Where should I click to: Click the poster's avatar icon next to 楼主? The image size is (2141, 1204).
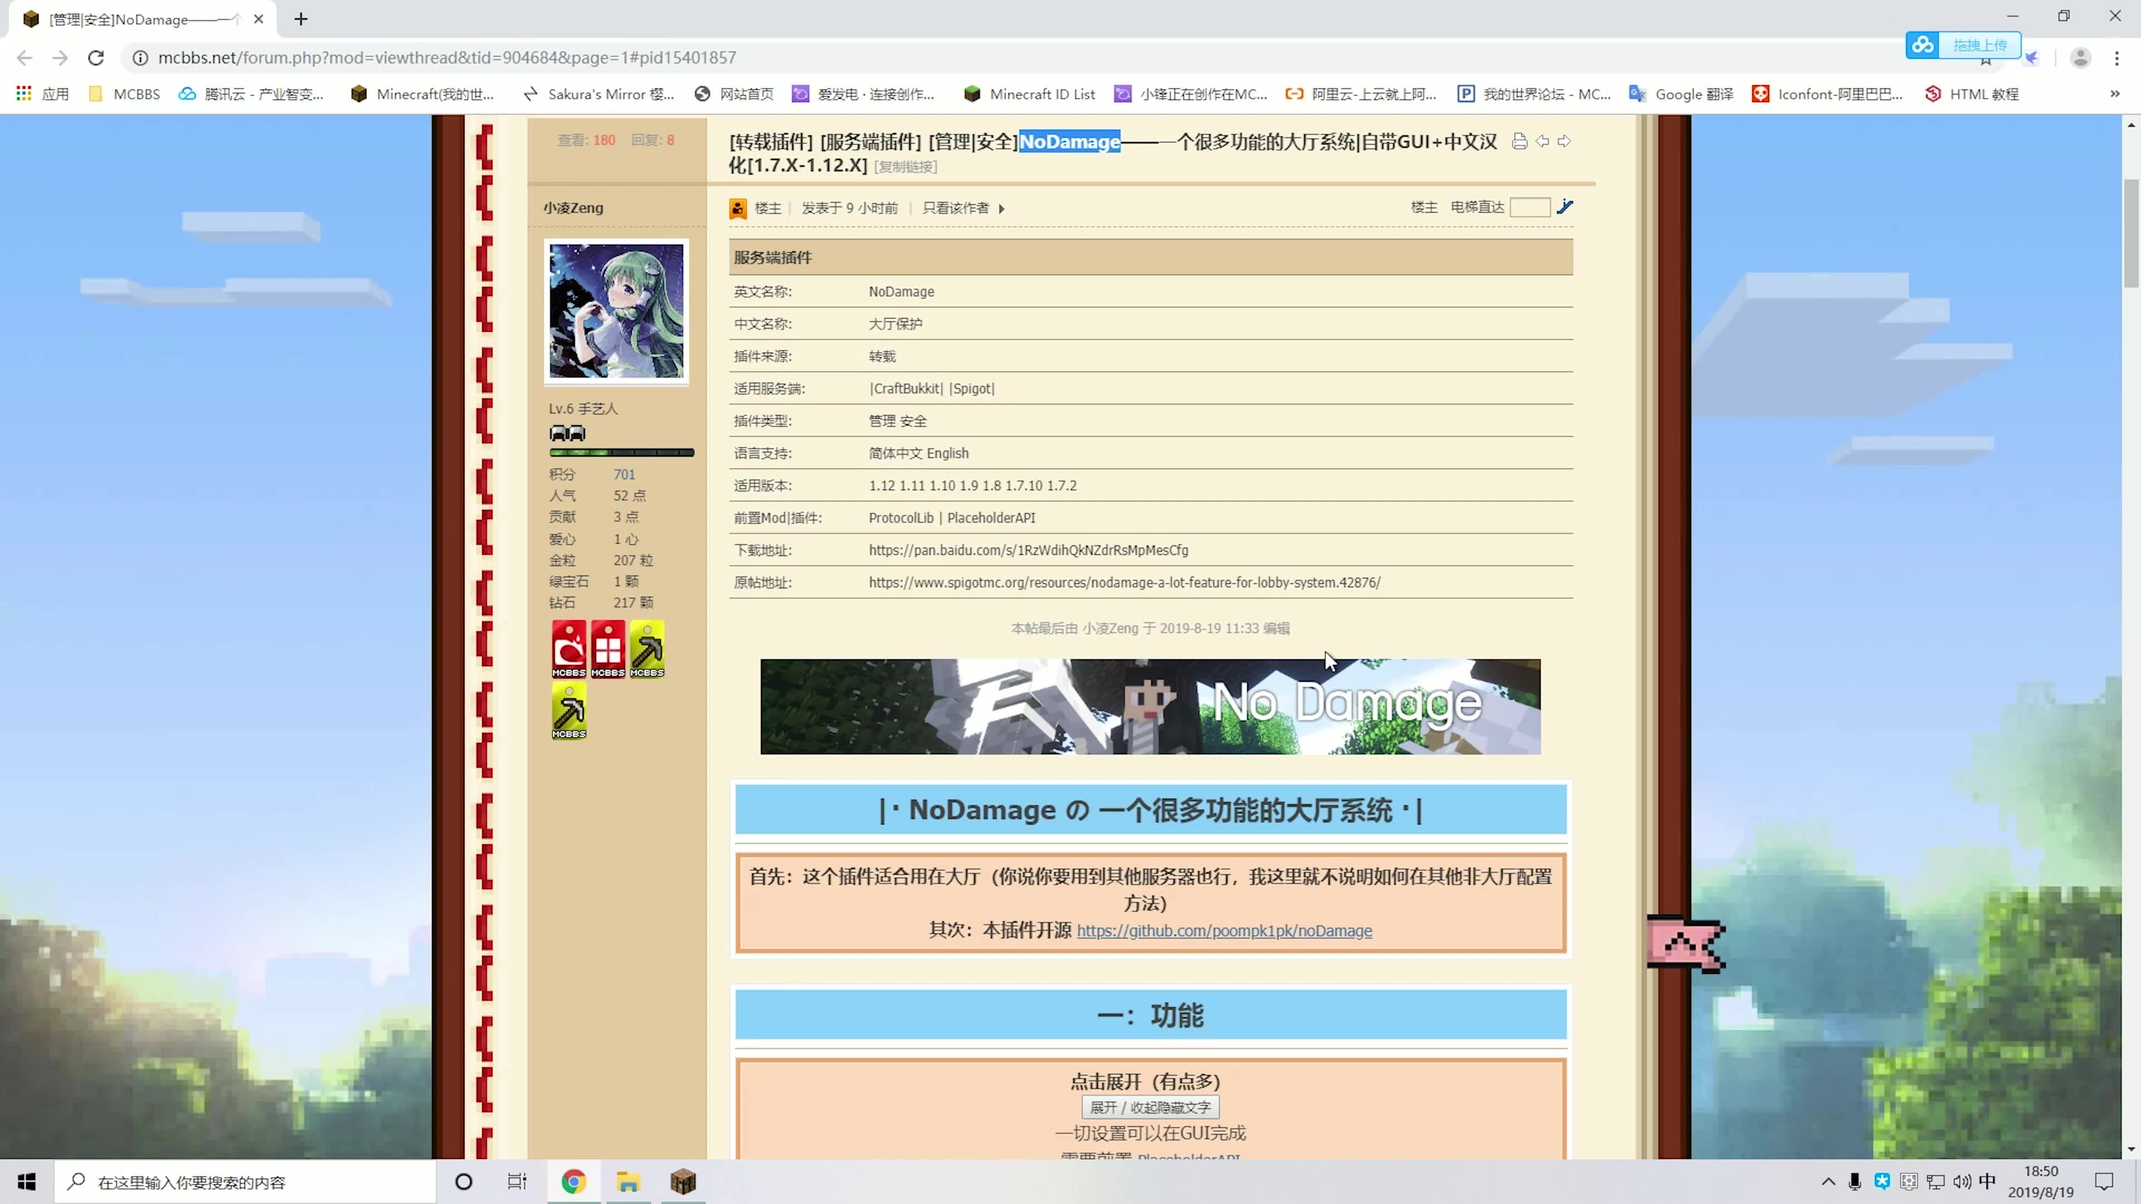pyautogui.click(x=738, y=208)
